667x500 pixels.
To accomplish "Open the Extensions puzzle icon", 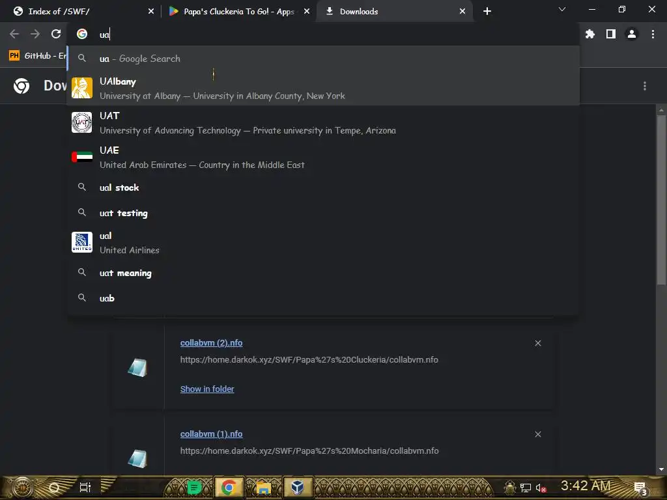I will [589, 34].
